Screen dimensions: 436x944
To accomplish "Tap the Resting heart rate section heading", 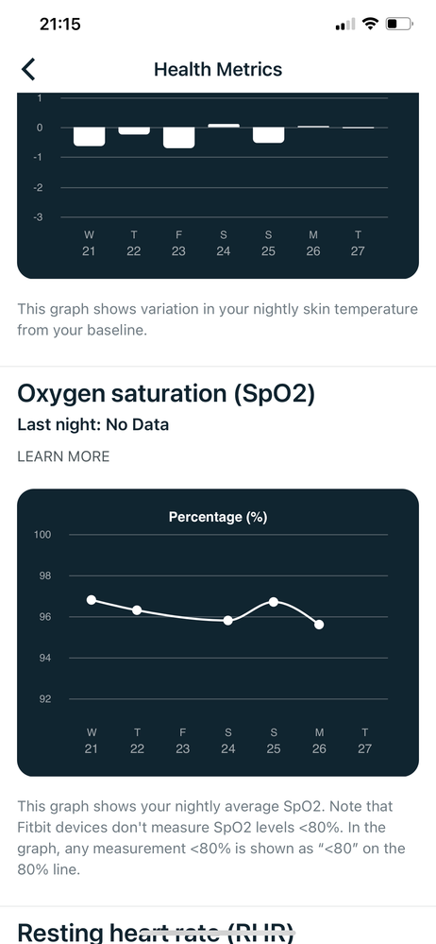I will click(157, 933).
